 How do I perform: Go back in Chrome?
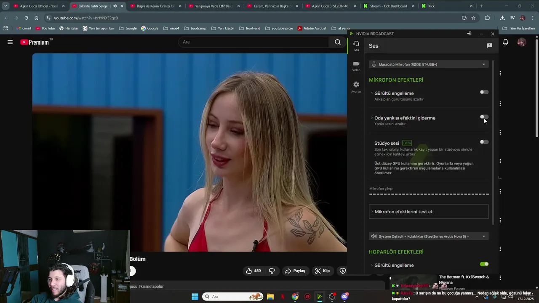6,18
